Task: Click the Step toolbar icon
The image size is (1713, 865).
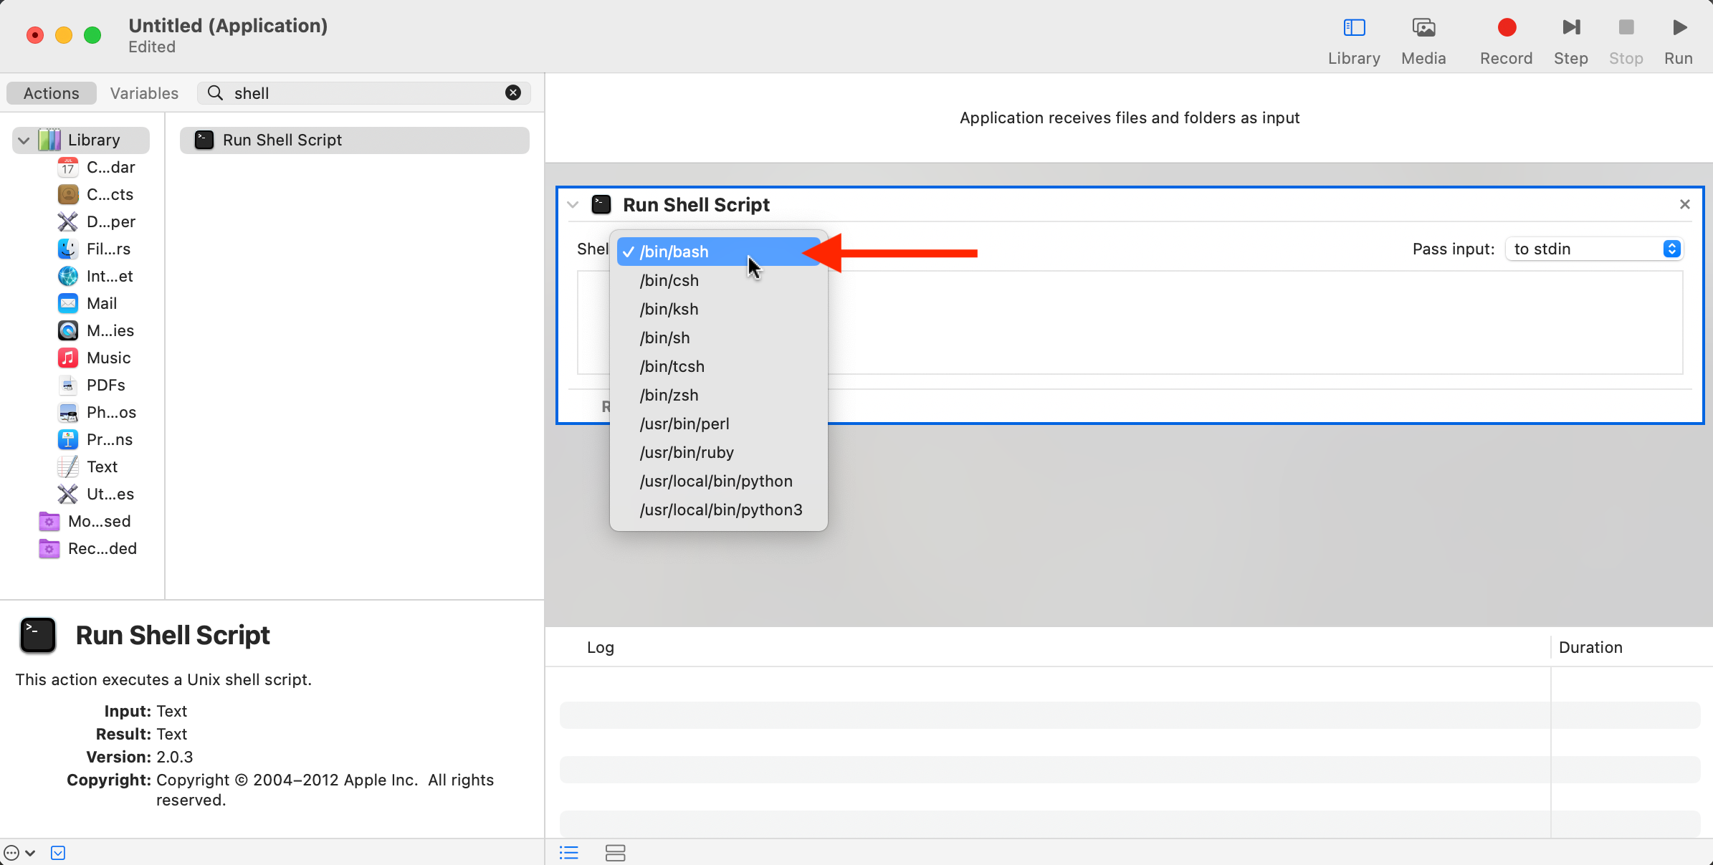Action: click(x=1570, y=28)
